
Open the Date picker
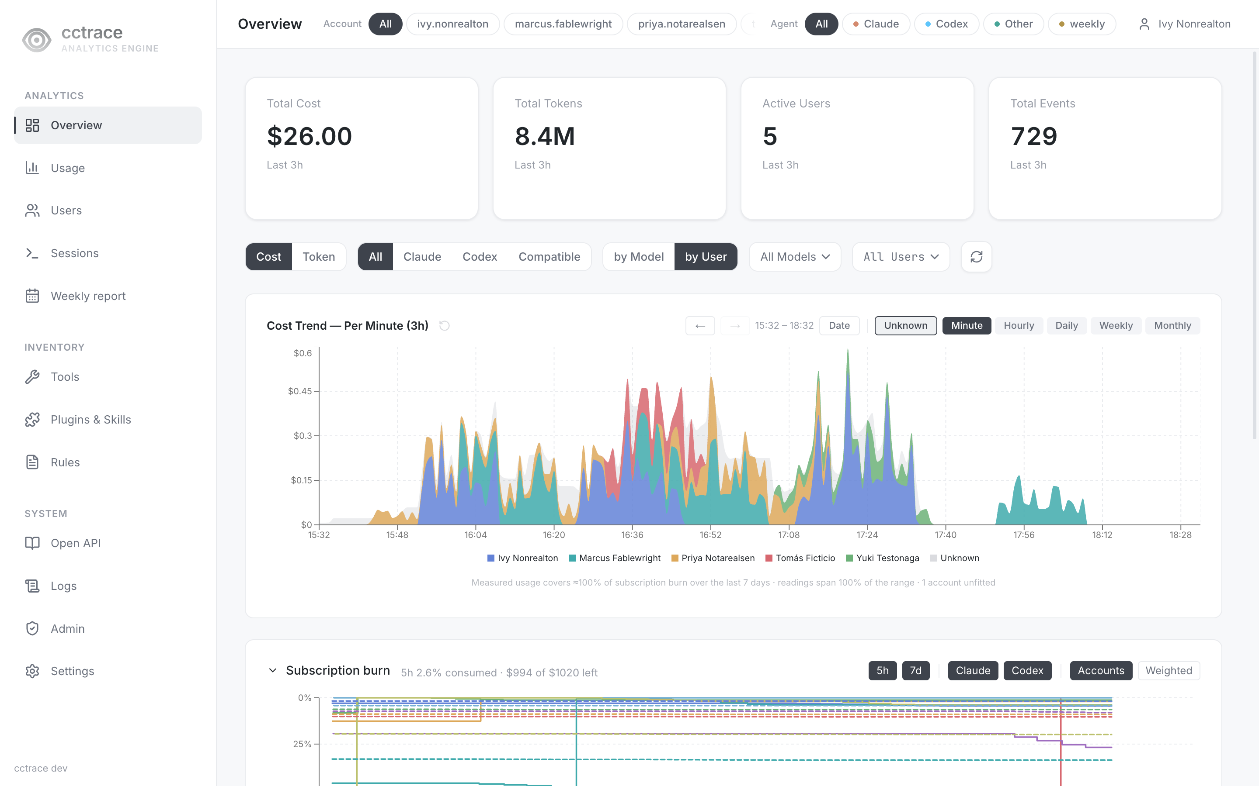click(x=839, y=326)
